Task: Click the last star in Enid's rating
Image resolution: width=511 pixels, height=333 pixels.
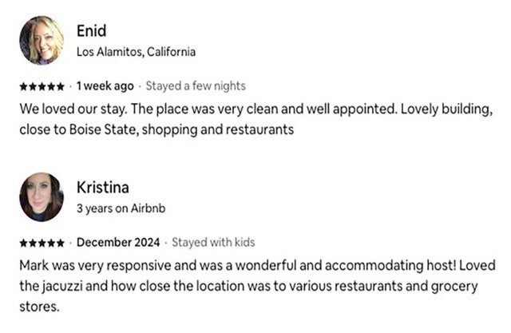Action: pyautogui.click(x=60, y=87)
